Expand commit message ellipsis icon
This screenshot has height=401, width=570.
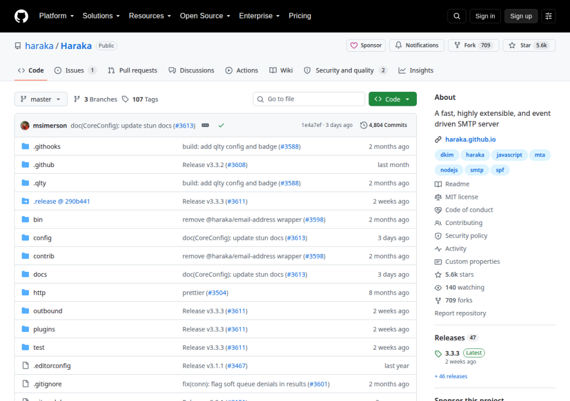tap(205, 125)
